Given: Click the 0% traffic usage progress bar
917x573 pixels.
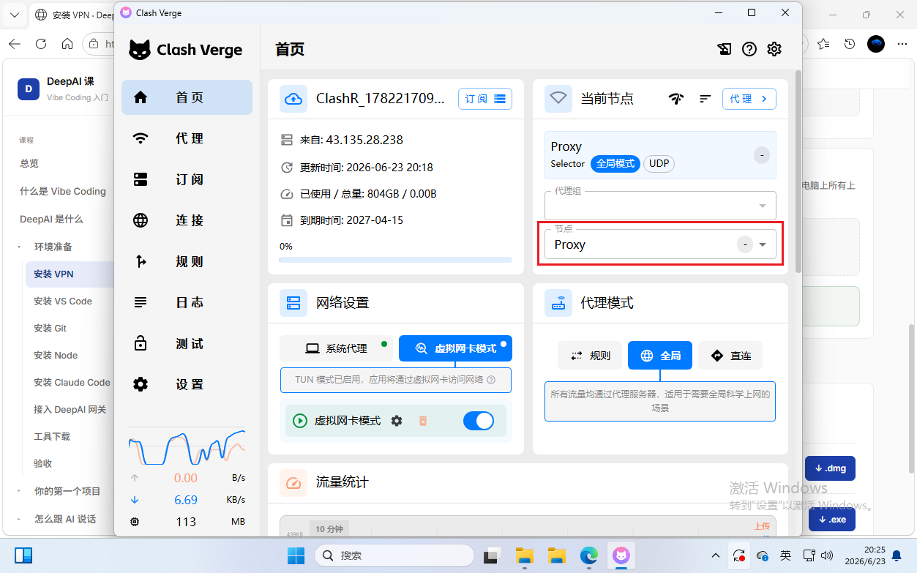Looking at the screenshot, I should (x=396, y=259).
